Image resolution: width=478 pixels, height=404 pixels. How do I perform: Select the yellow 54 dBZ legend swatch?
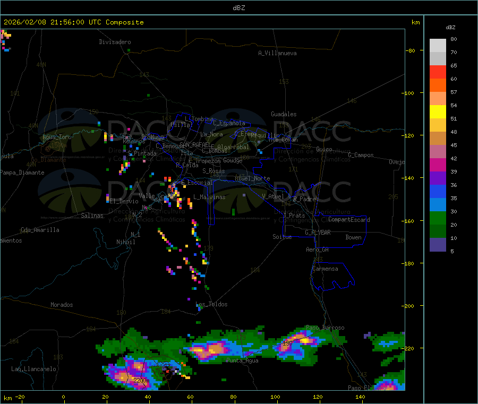(438, 112)
